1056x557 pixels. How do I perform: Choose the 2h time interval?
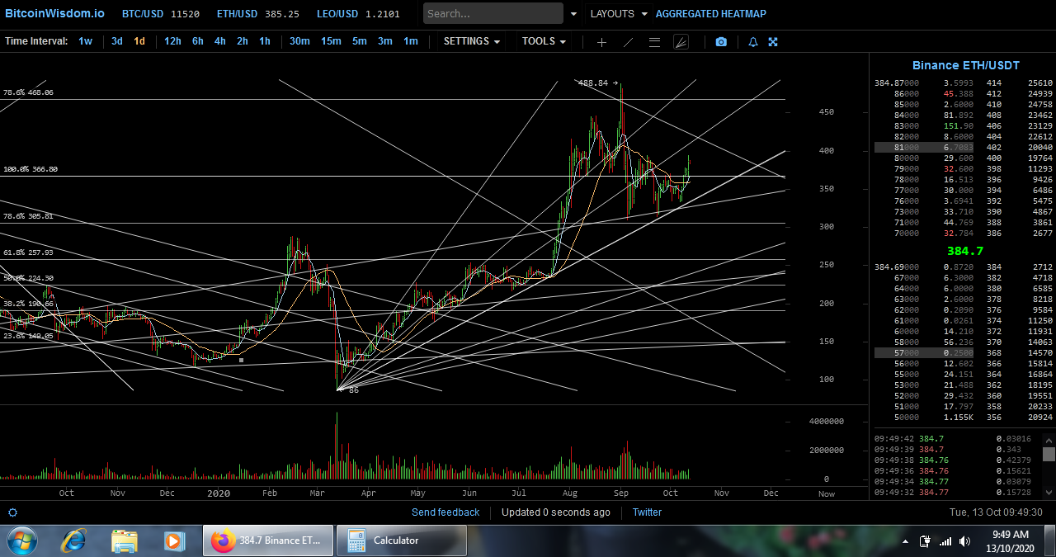coord(243,41)
